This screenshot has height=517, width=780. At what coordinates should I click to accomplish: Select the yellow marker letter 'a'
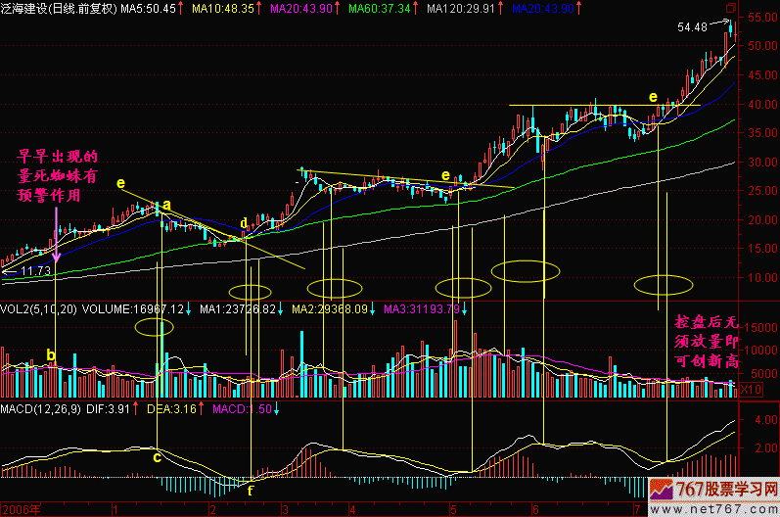click(167, 206)
